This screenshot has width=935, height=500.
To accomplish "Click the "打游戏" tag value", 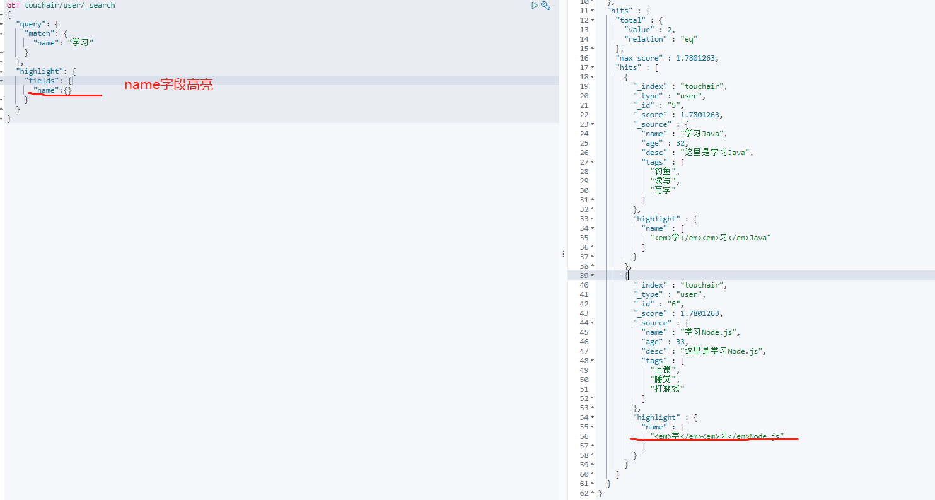I will tap(668, 389).
